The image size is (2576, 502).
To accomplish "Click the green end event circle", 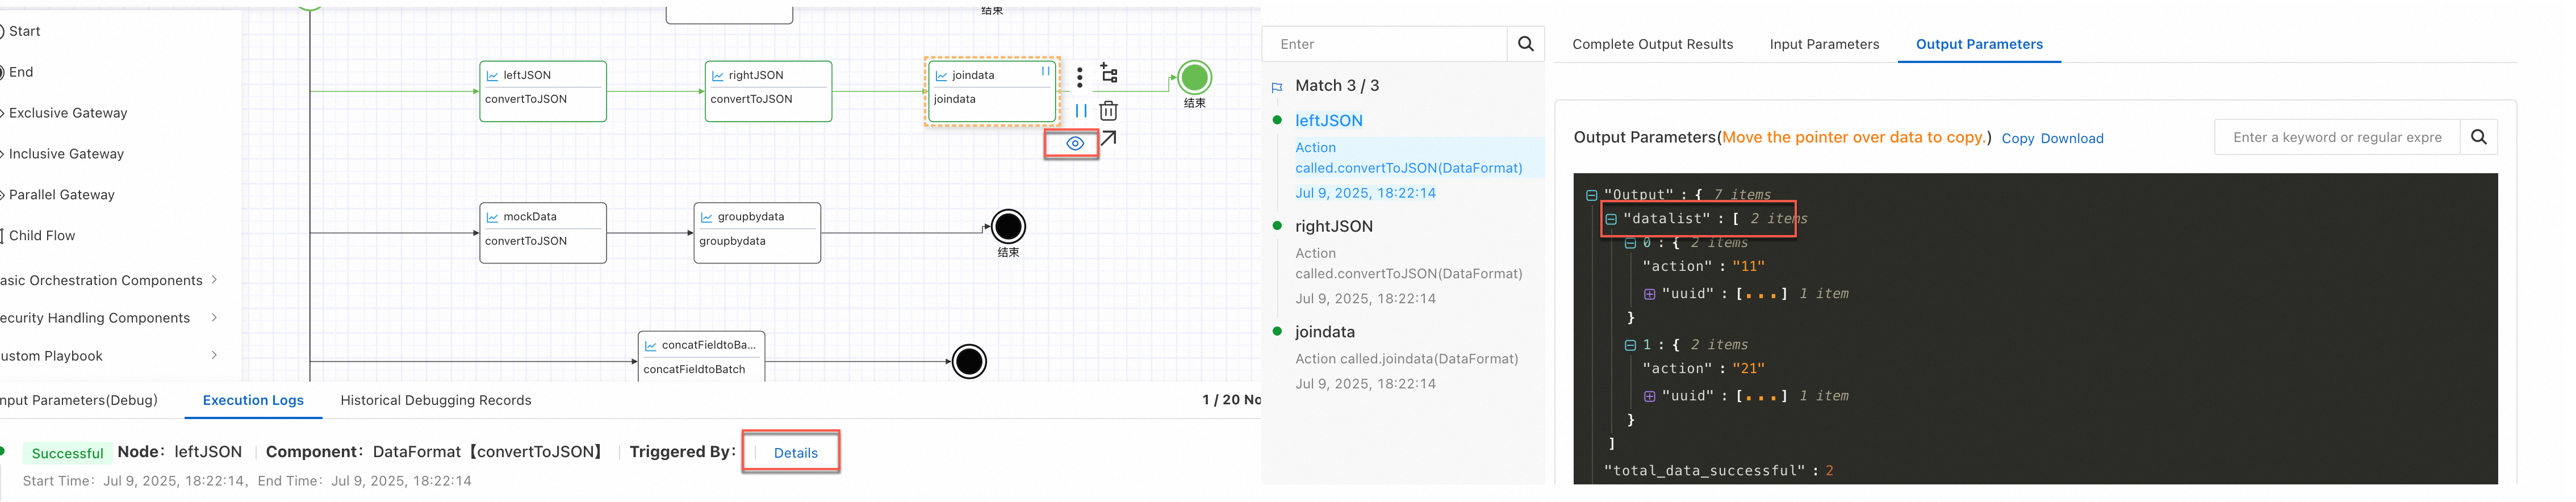I will [1194, 78].
